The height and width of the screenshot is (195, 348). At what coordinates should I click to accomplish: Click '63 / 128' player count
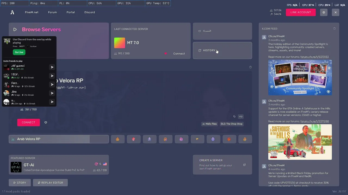pyautogui.click(x=102, y=170)
